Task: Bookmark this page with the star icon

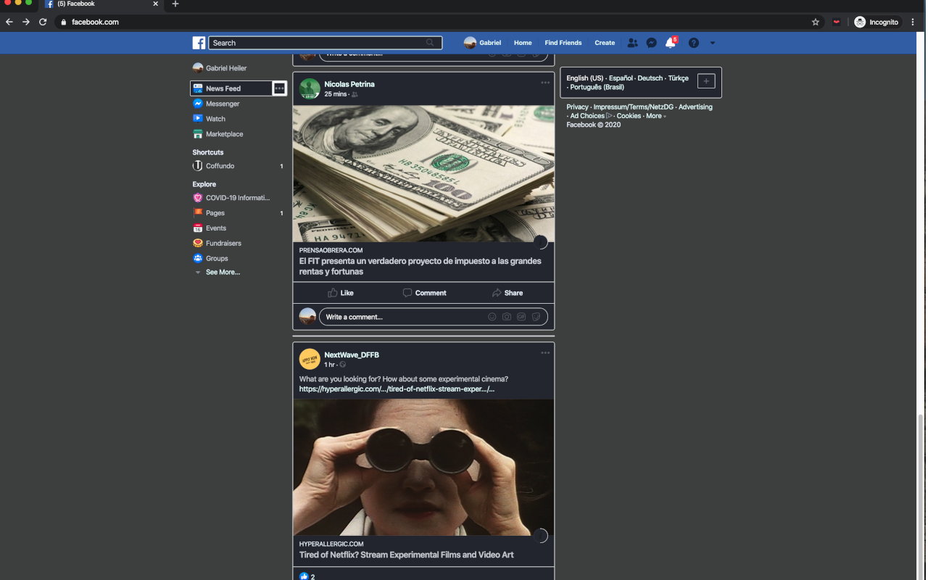Action: [x=816, y=22]
